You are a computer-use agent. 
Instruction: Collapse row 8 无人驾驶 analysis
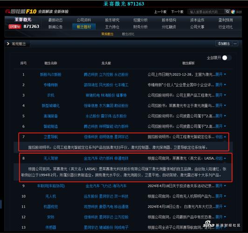pyautogui.click(x=220, y=158)
